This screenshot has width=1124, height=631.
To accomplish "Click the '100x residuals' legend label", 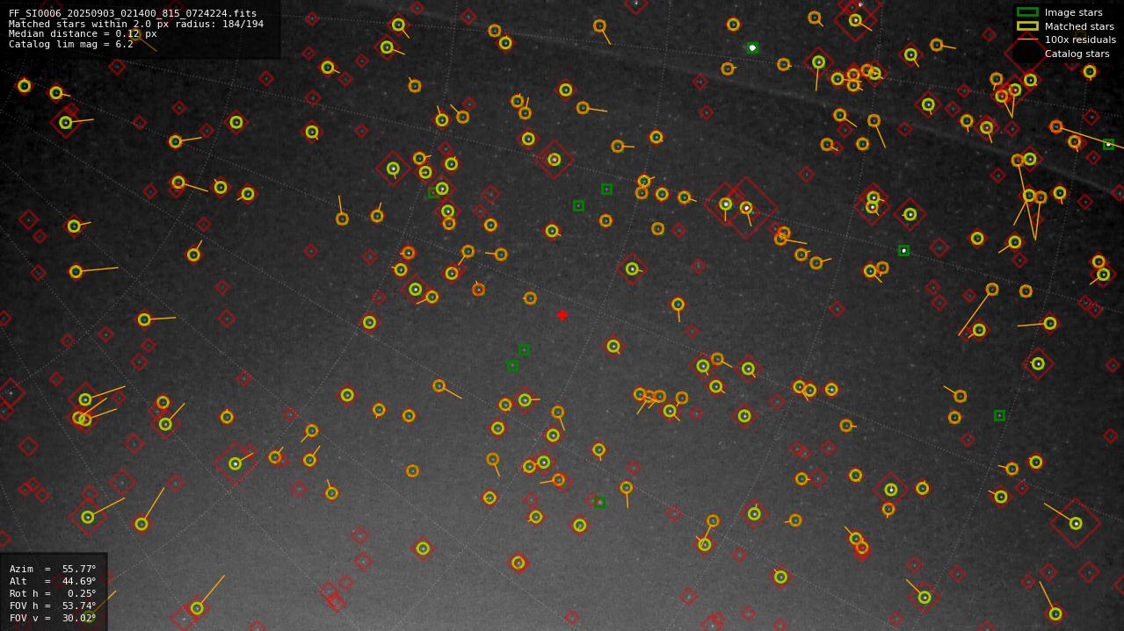I will pos(1080,39).
